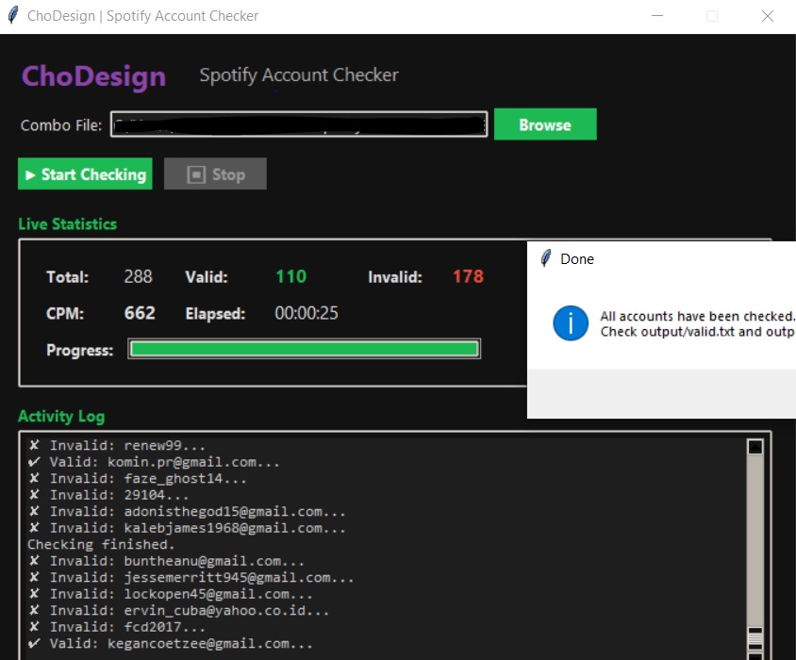Viewport: 796px width, 660px height.
Task: Click the CPM value 662
Action: (x=140, y=313)
